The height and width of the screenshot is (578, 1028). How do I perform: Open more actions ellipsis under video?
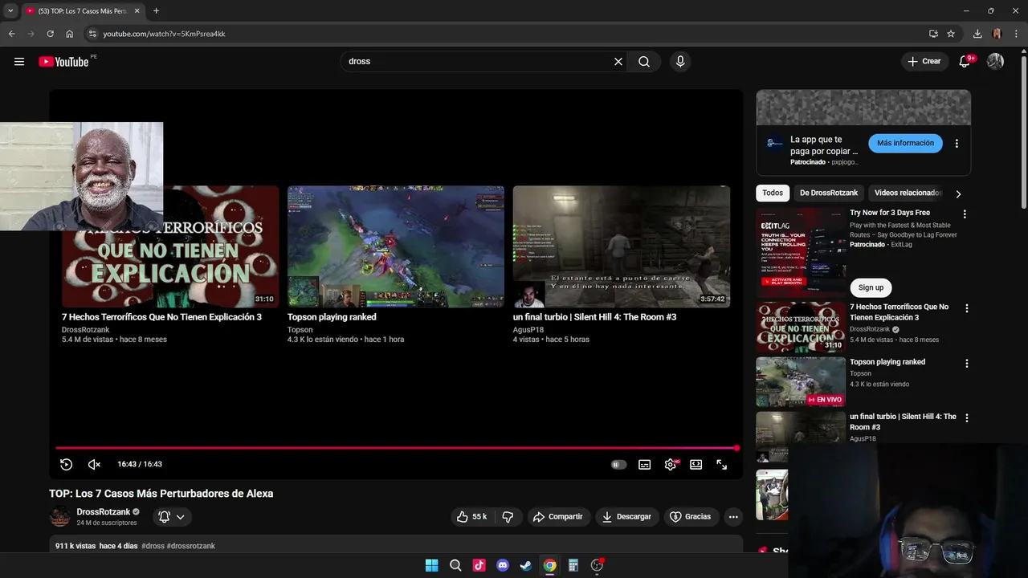[733, 517]
